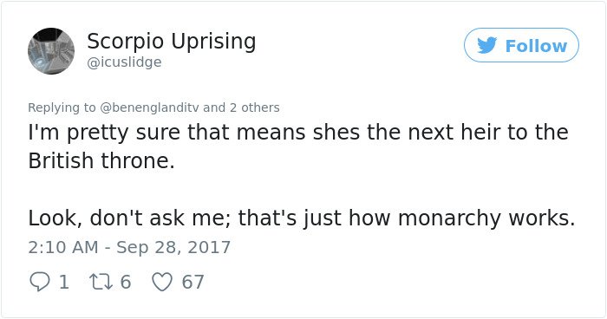607x319 pixels.
Task: View the retweet count number 6
Action: tap(126, 282)
